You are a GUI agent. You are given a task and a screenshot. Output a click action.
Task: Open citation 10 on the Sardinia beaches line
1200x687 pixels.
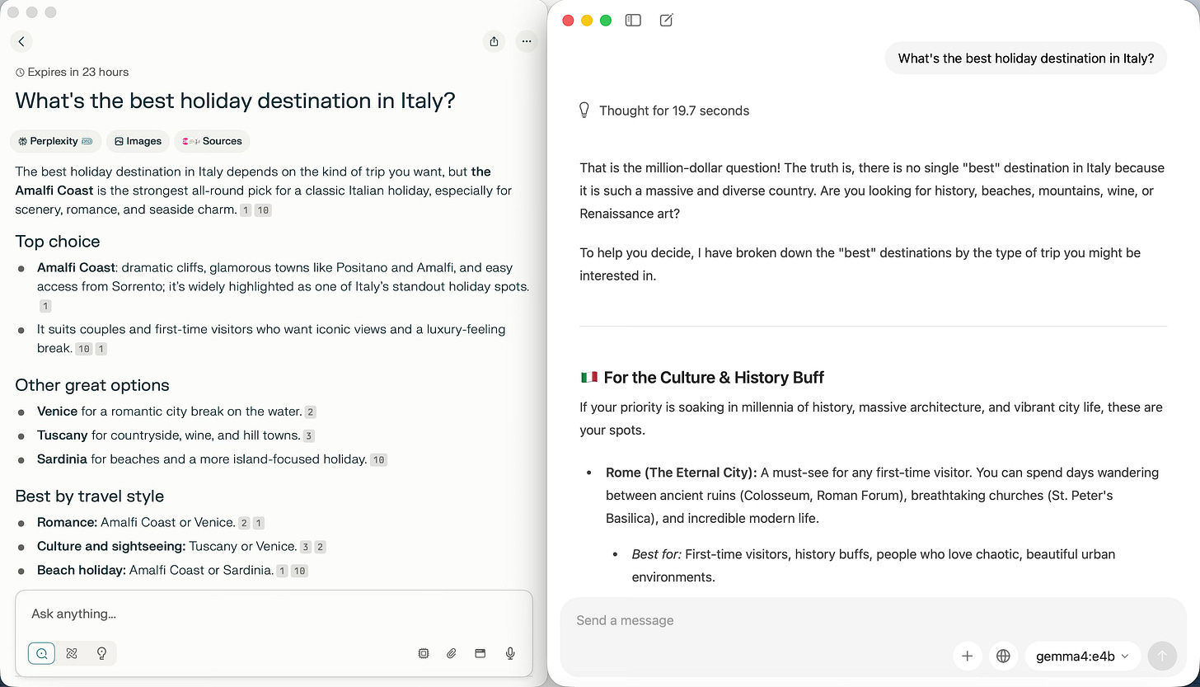[x=378, y=459]
